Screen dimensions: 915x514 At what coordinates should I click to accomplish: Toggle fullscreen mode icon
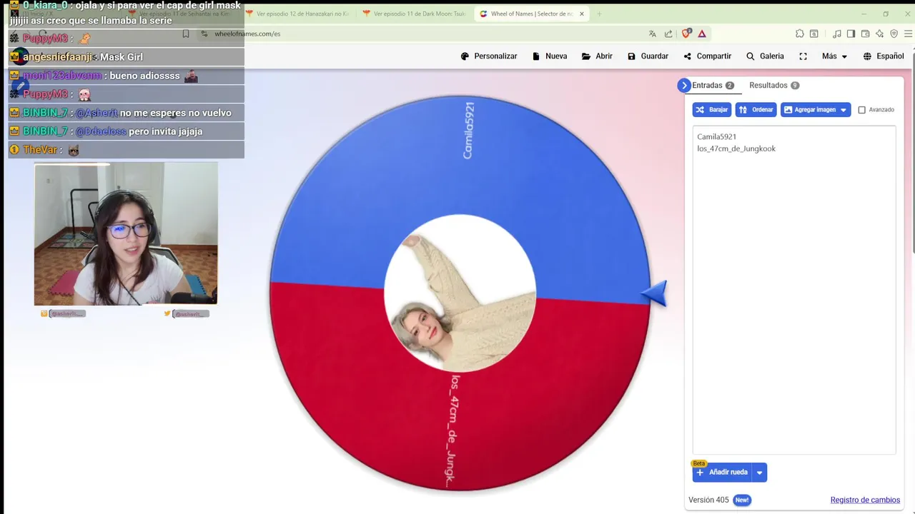[x=803, y=56]
